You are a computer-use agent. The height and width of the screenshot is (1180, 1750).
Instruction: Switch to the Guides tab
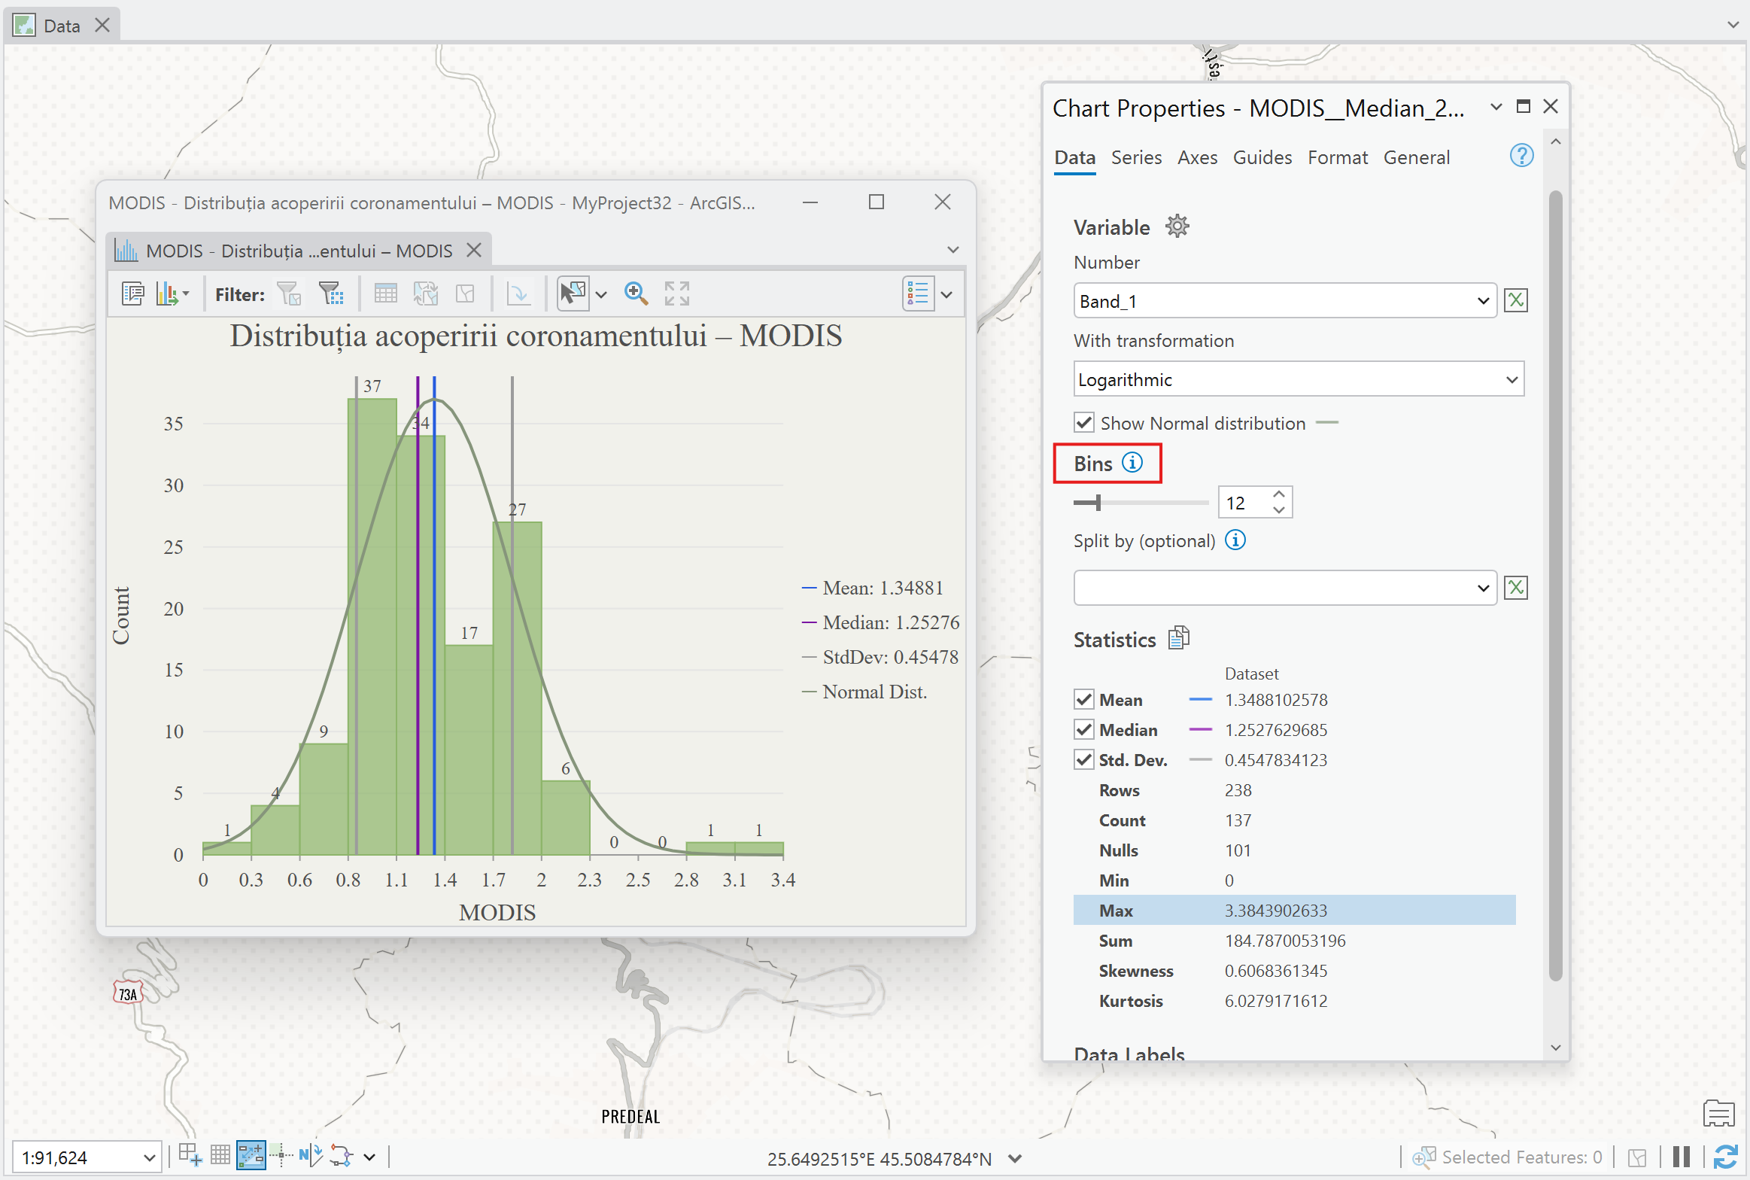(1262, 157)
